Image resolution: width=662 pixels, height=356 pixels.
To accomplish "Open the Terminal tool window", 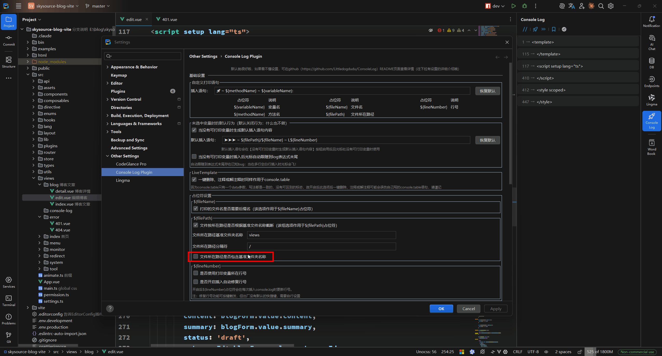I will tap(9, 301).
